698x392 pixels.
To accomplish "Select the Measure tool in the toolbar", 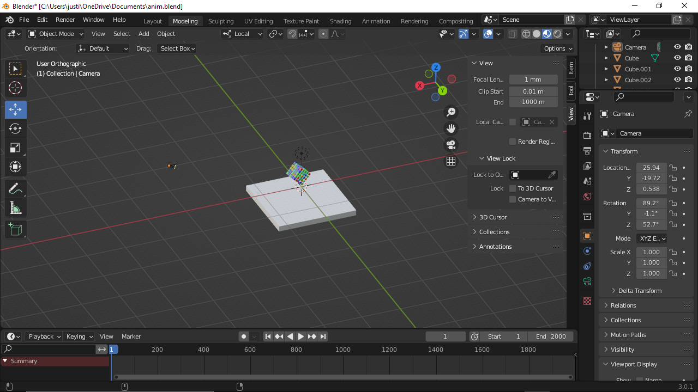I will click(15, 207).
